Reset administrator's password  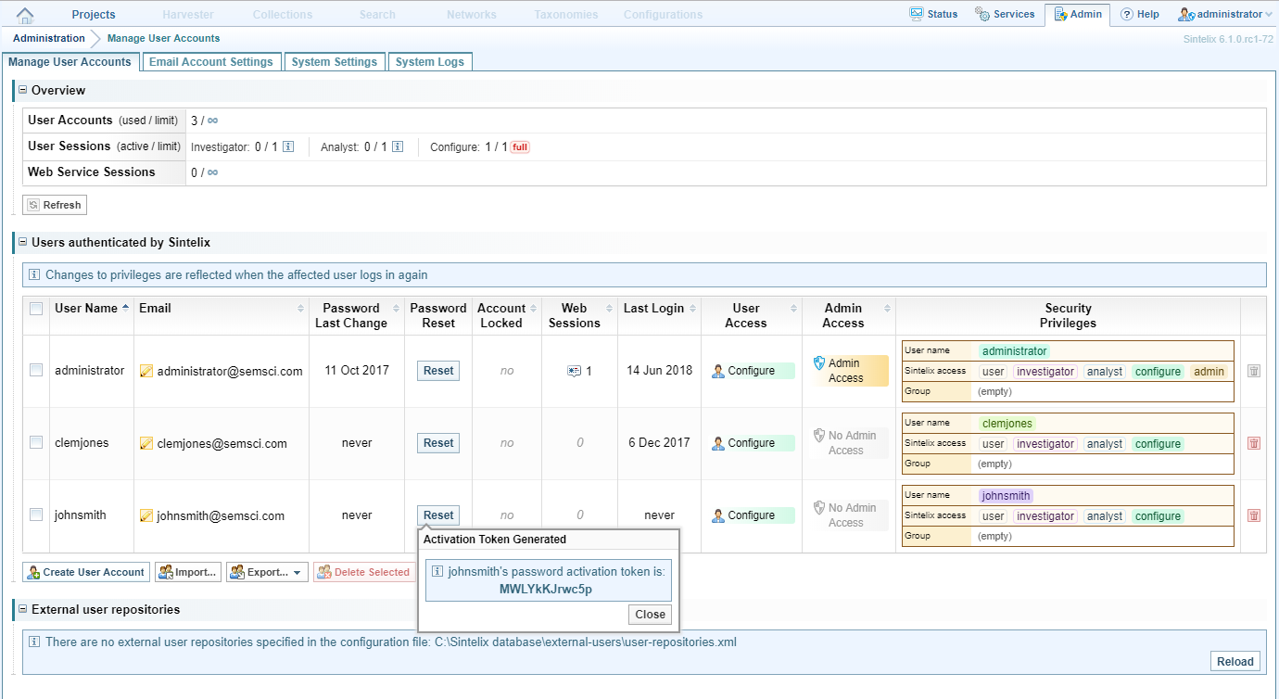[438, 371]
